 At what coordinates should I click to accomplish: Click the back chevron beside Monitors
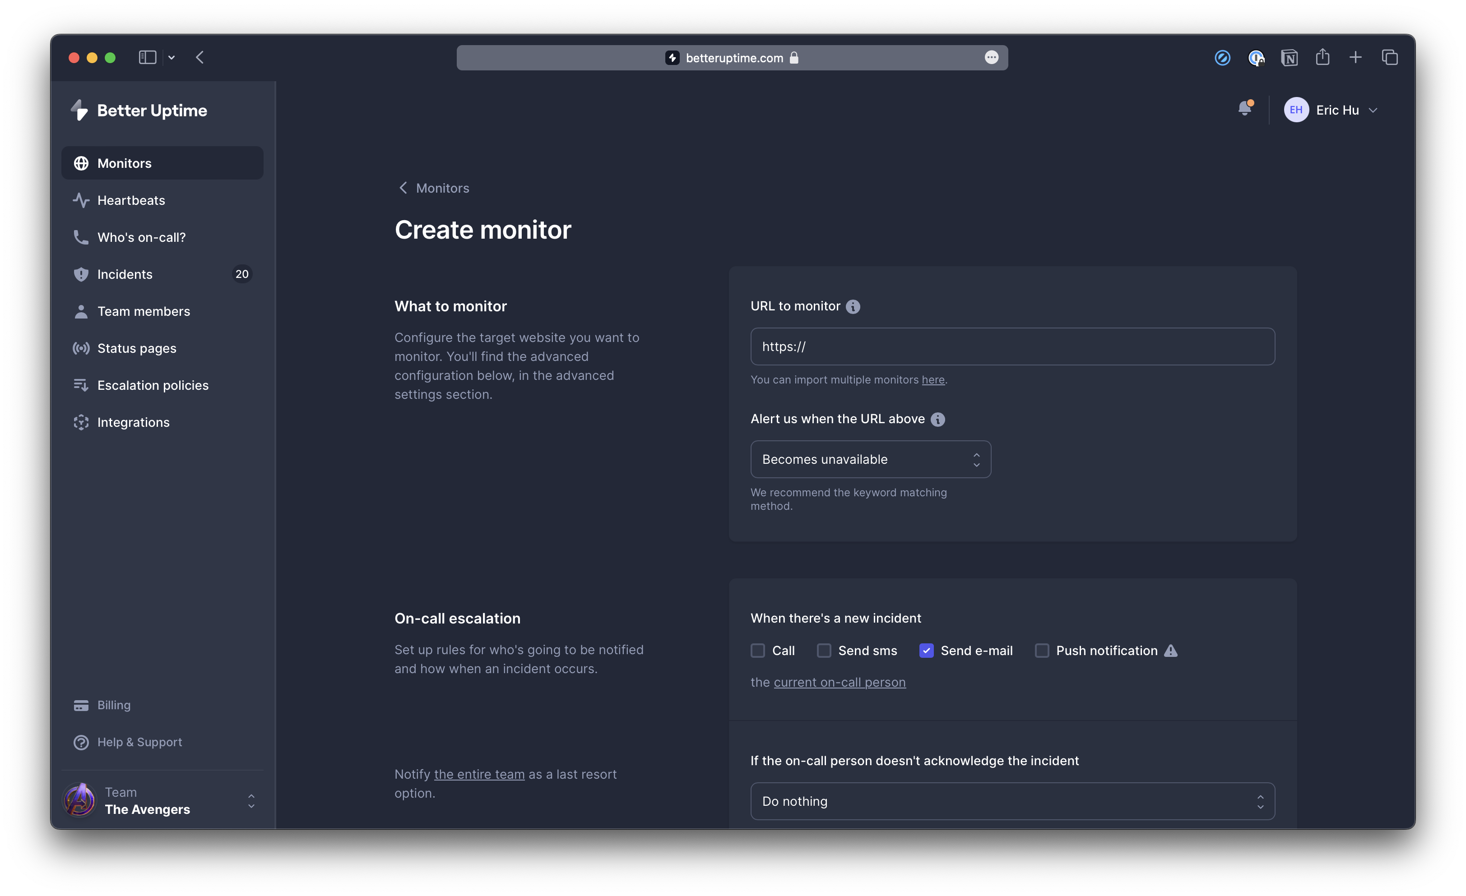click(x=403, y=188)
